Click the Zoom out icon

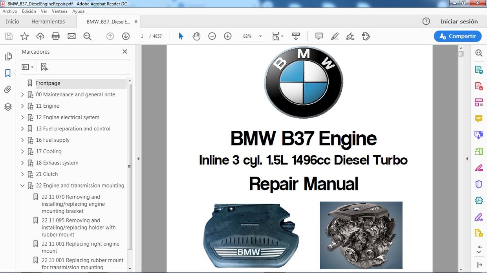pyautogui.click(x=212, y=36)
